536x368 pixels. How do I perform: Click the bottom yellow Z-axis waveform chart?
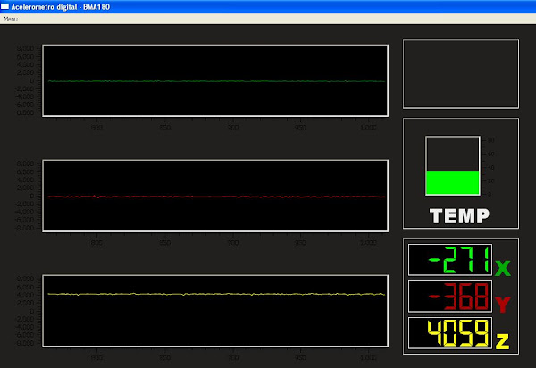(x=215, y=310)
